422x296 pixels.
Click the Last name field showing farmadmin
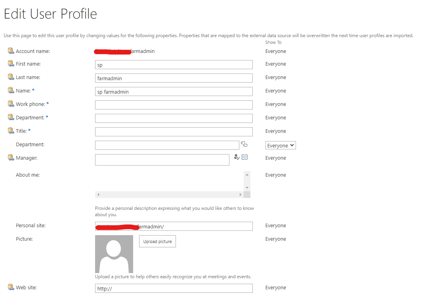pyautogui.click(x=174, y=78)
